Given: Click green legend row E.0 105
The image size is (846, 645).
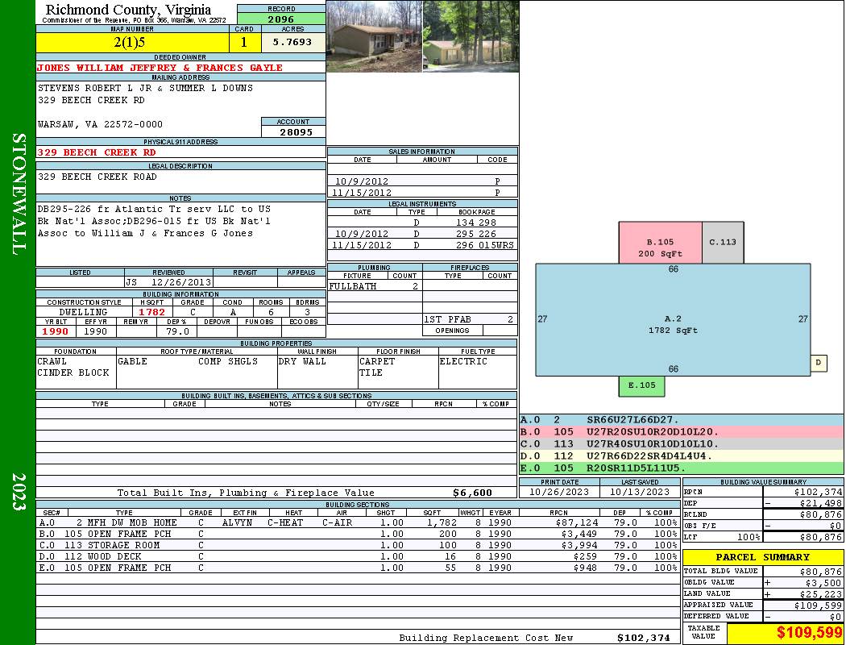Looking at the screenshot, I should pos(682,468).
